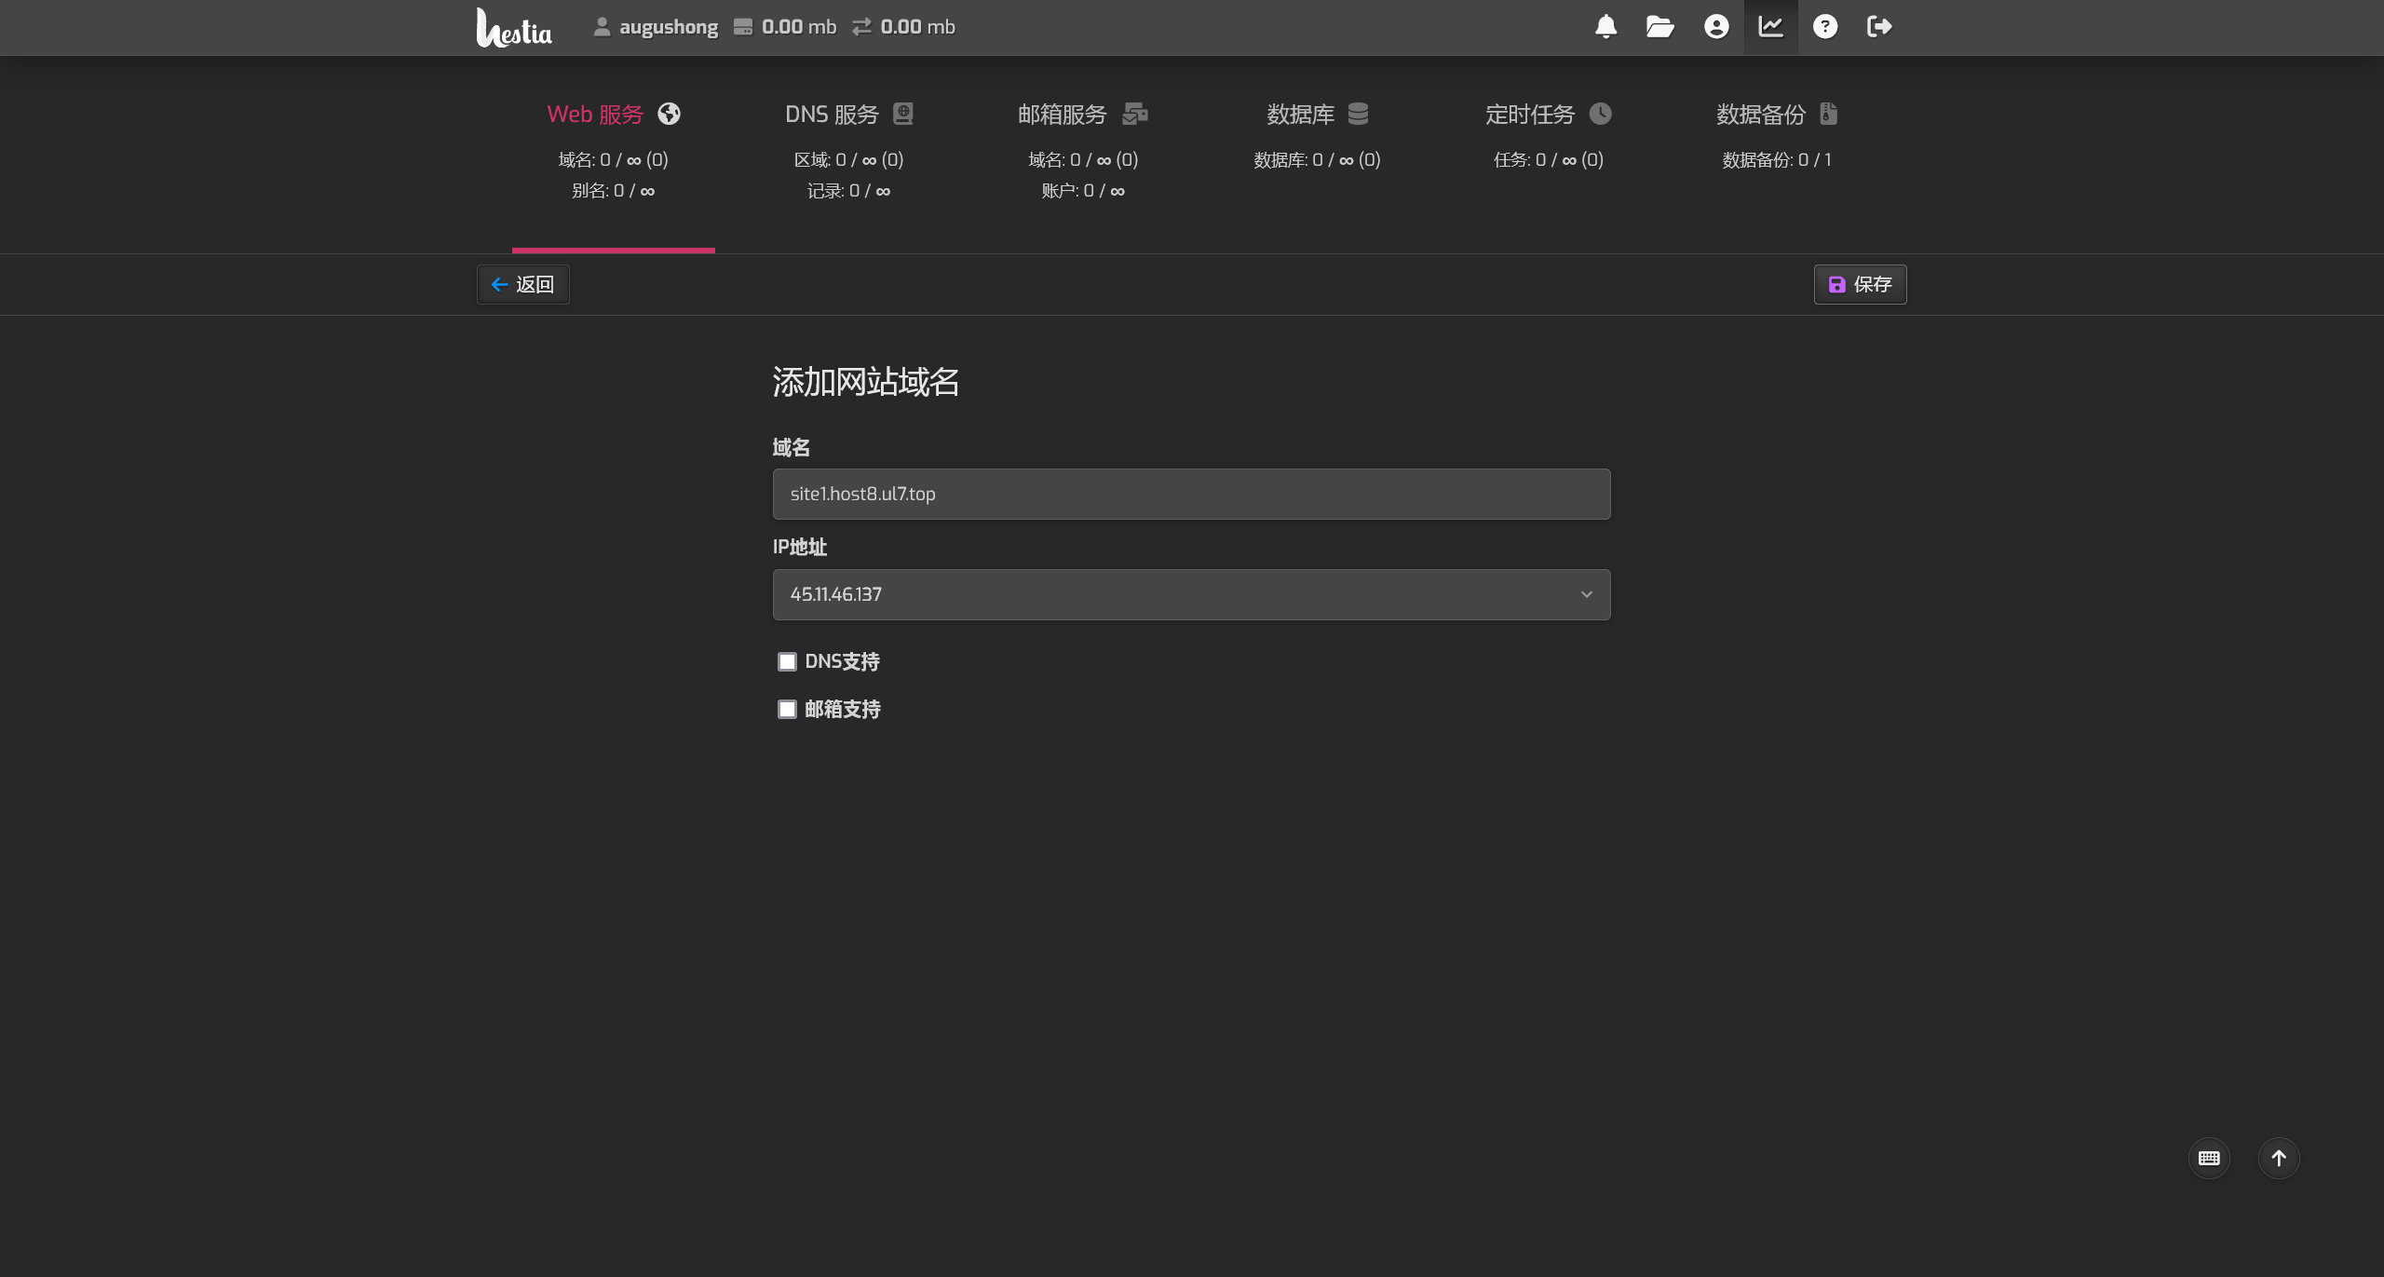The width and height of the screenshot is (2384, 1277).
Task: Open user account profile icon
Action: [1716, 26]
